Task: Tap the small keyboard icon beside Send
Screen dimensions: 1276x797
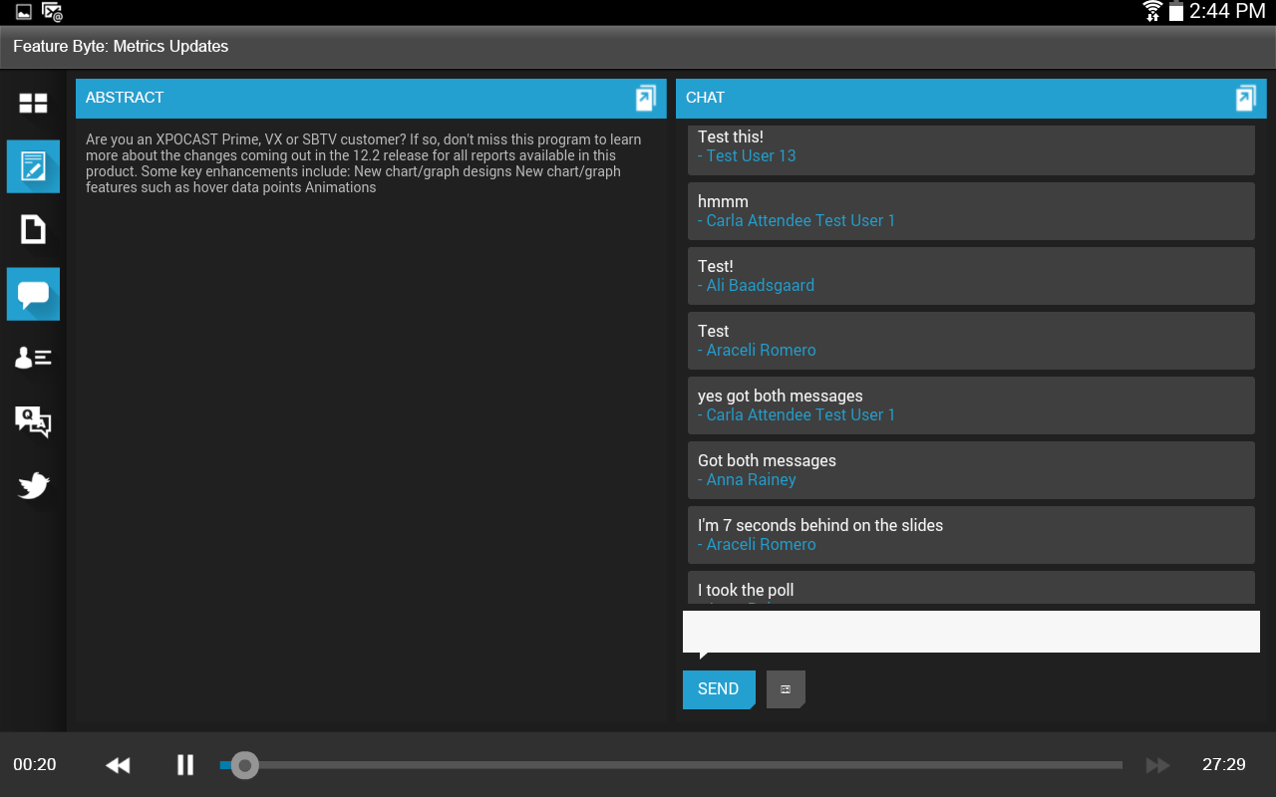Action: (x=786, y=689)
